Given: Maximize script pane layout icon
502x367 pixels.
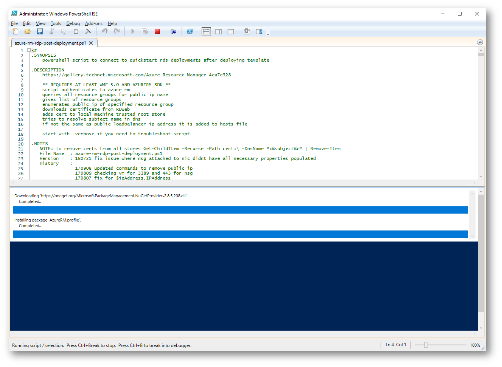Looking at the screenshot, I should coord(231,31).
